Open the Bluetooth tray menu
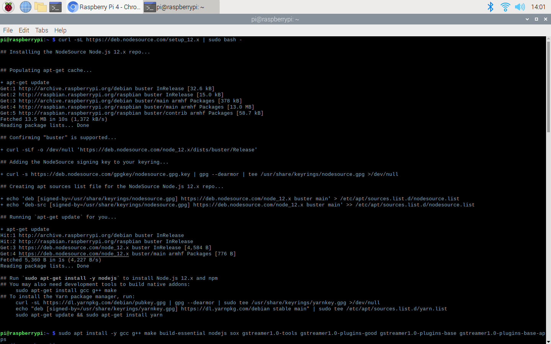 [x=490, y=7]
